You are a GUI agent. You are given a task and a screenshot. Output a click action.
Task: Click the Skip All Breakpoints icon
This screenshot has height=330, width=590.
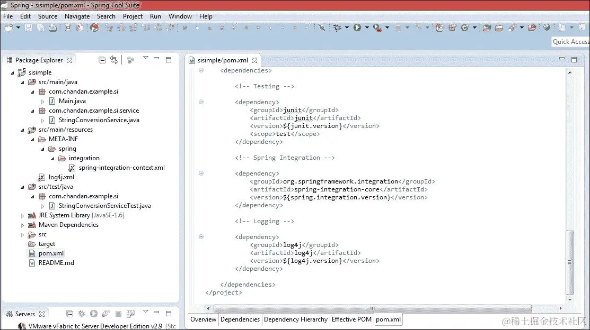322,28
